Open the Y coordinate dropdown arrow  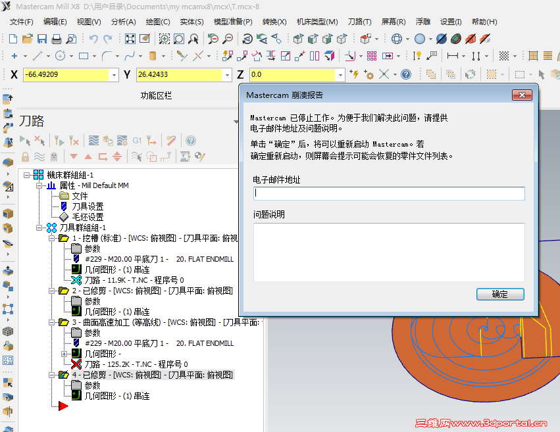[x=227, y=74]
